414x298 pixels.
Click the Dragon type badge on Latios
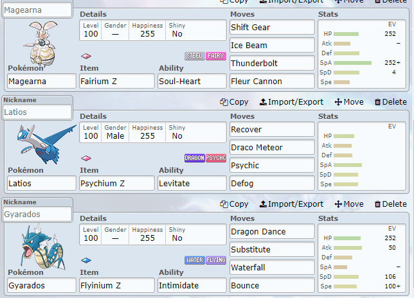click(194, 158)
